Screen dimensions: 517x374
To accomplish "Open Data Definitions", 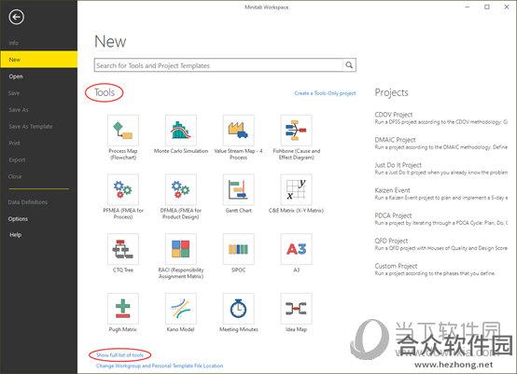I will [x=28, y=202].
